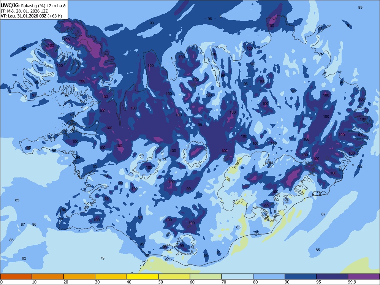Click the legend tick label '40'
Screen dimensions: 380x285
click(129, 282)
